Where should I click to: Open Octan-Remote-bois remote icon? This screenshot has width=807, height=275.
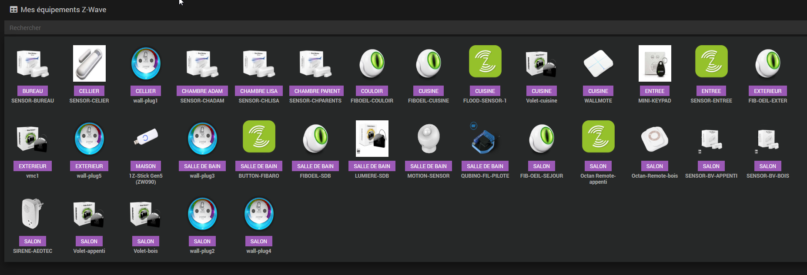click(x=655, y=139)
